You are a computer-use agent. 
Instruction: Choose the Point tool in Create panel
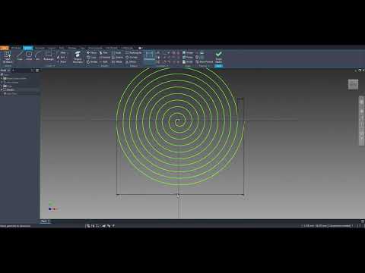click(x=62, y=61)
